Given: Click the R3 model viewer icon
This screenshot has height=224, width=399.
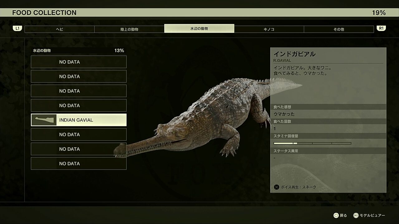Looking at the screenshot, I should [x=356, y=215].
